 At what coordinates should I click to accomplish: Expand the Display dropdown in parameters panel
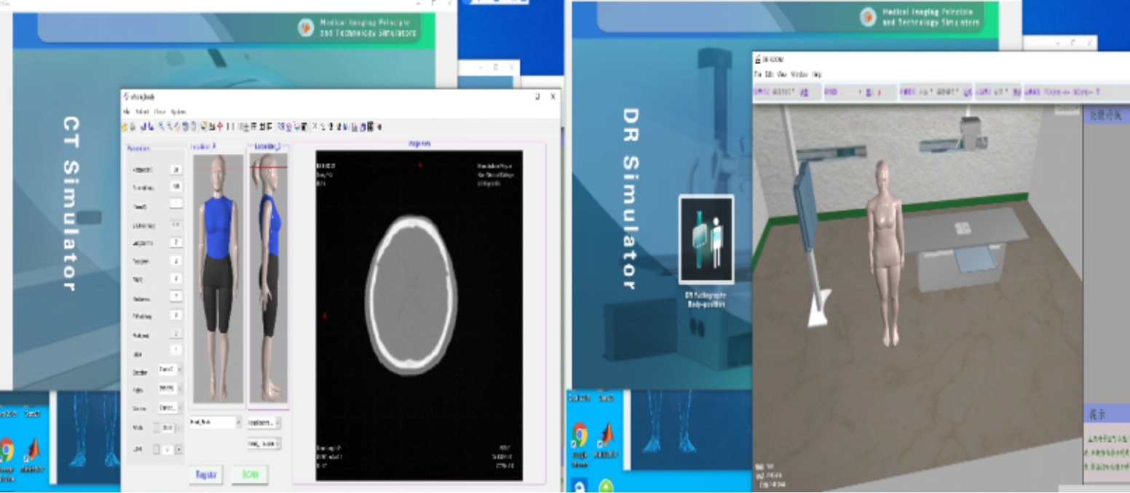pyautogui.click(x=180, y=408)
